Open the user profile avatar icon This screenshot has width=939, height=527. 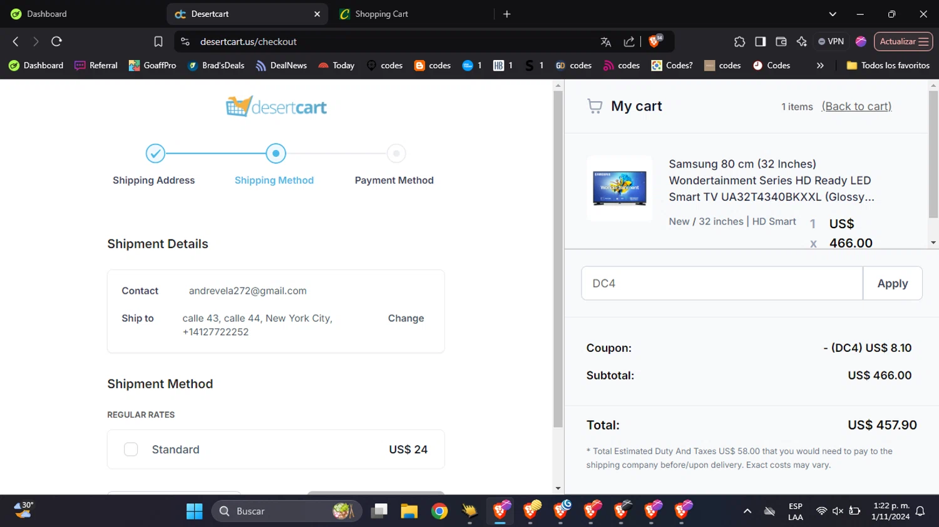tap(861, 41)
